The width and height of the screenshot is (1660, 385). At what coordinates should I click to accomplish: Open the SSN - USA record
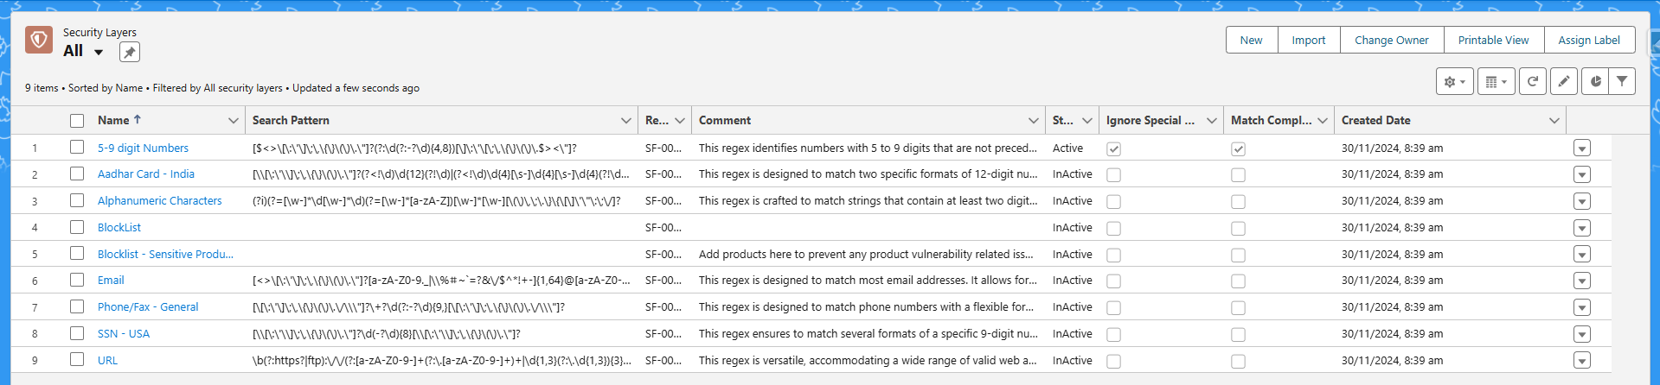124,334
